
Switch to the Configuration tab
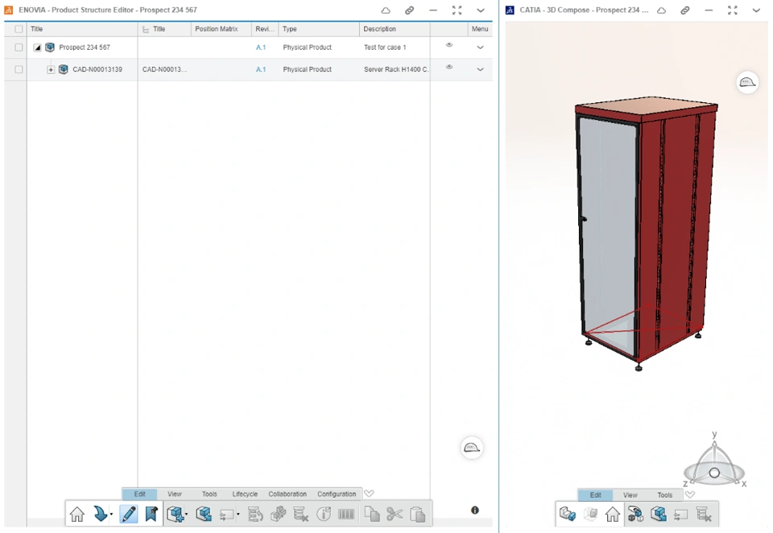click(x=337, y=494)
